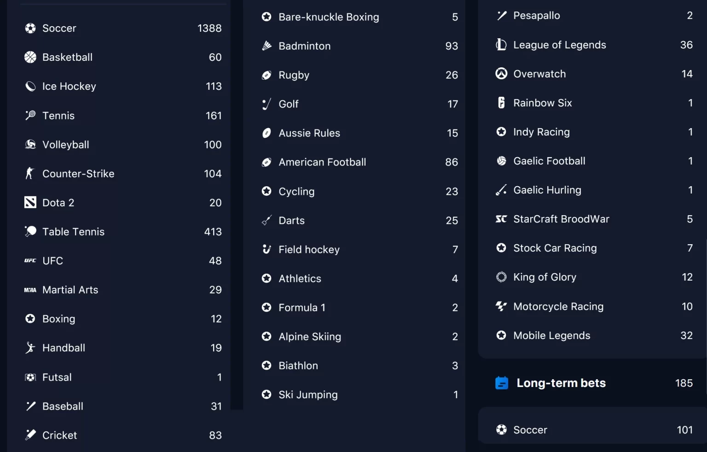Image resolution: width=707 pixels, height=452 pixels.
Task: Click the Overwatch logo icon
Action: pos(501,74)
